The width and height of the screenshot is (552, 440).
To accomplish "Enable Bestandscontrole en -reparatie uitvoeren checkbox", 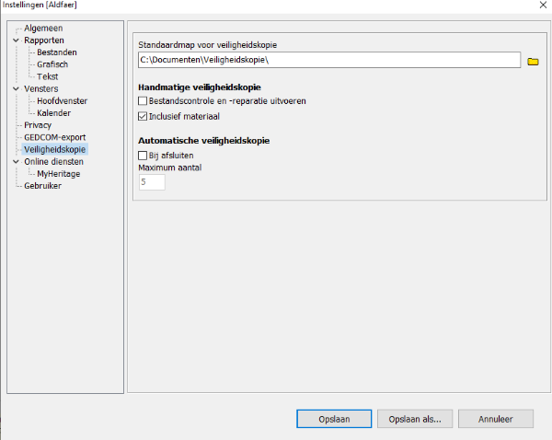I will coord(143,100).
